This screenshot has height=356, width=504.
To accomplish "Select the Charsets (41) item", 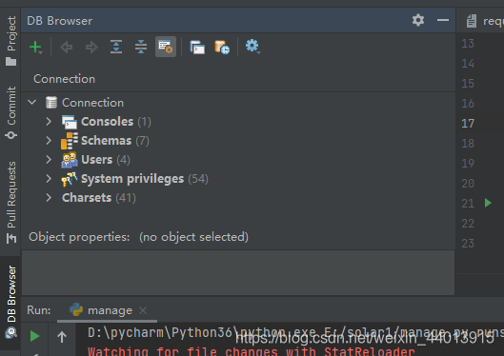I will pyautogui.click(x=99, y=198).
